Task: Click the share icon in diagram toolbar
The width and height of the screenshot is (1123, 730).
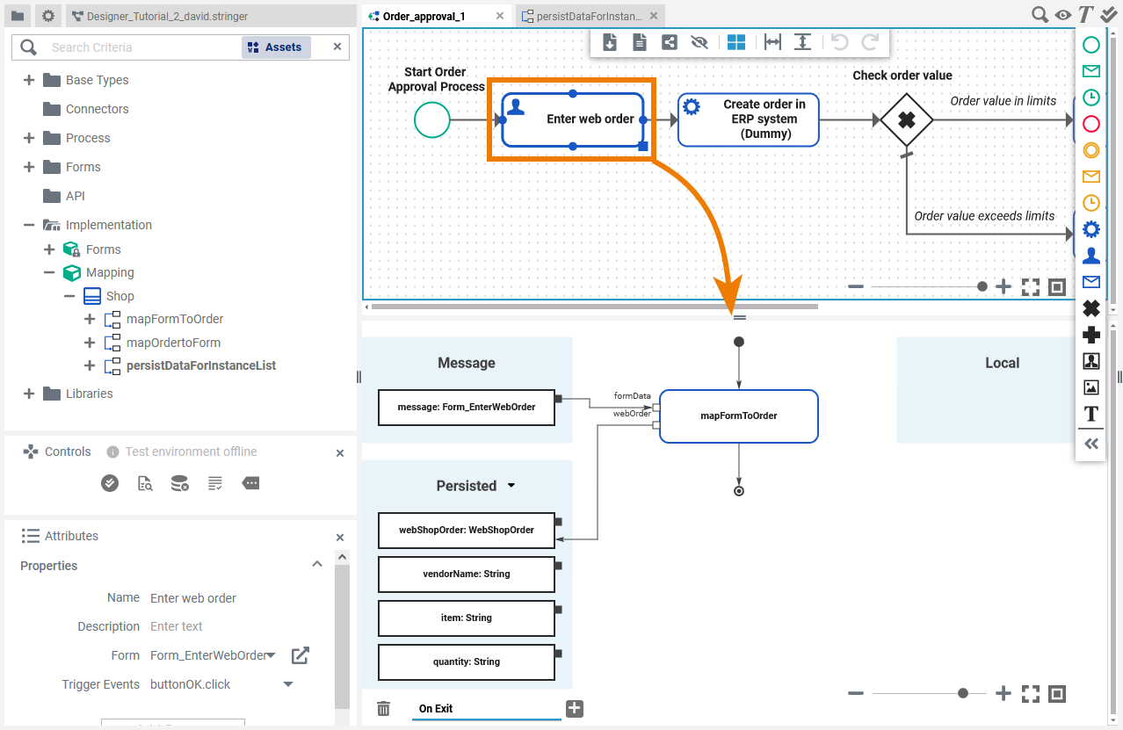Action: (x=670, y=42)
